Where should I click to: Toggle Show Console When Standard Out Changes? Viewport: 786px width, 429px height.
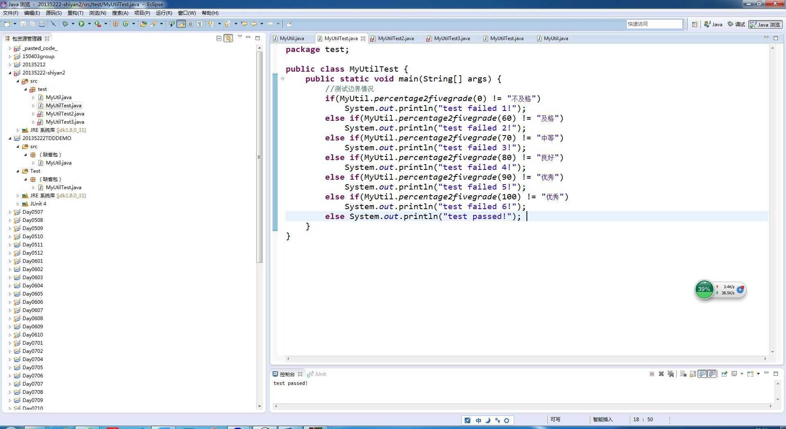(702, 374)
